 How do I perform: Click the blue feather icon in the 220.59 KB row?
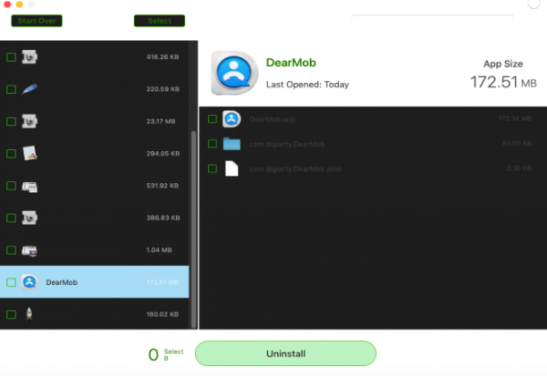click(x=29, y=89)
